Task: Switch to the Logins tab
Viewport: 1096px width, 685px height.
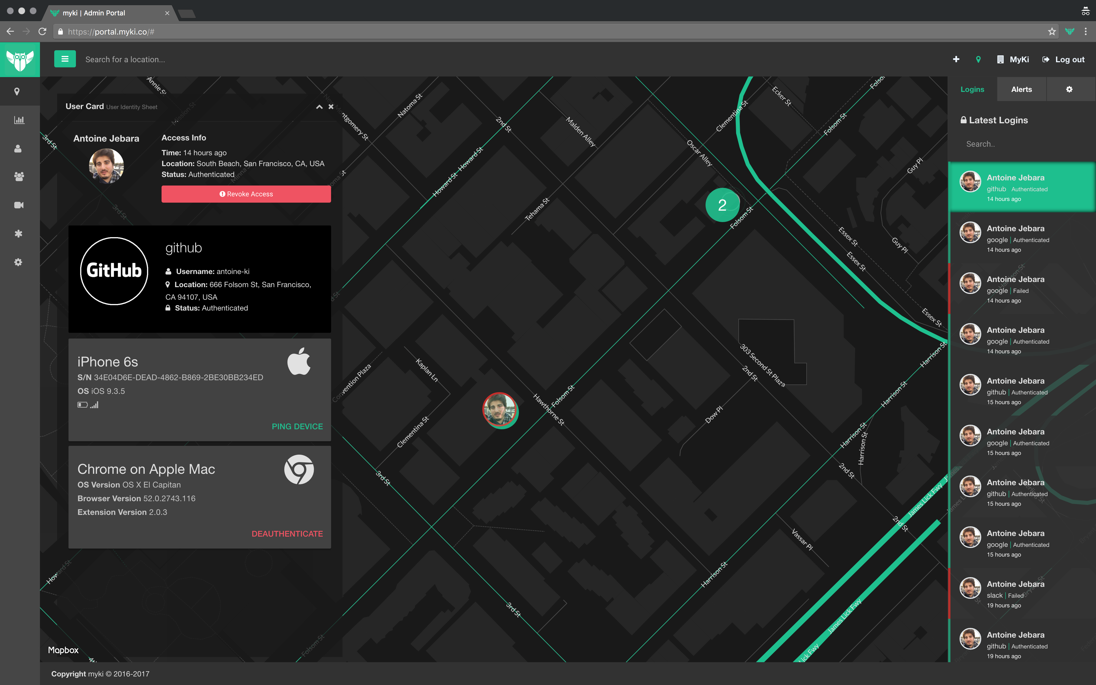Action: click(972, 89)
